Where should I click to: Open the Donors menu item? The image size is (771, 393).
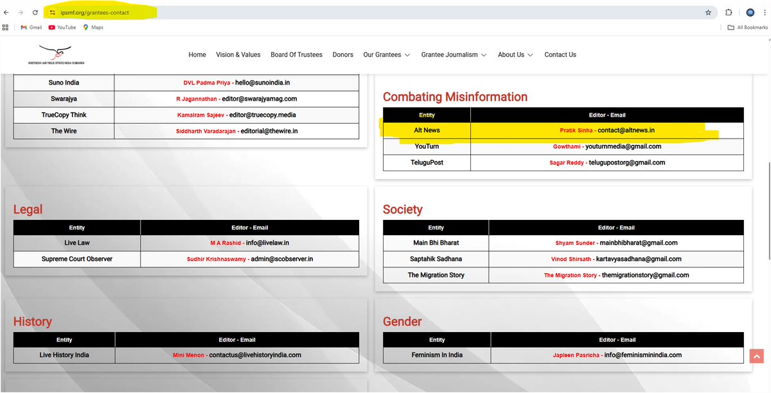coord(343,54)
